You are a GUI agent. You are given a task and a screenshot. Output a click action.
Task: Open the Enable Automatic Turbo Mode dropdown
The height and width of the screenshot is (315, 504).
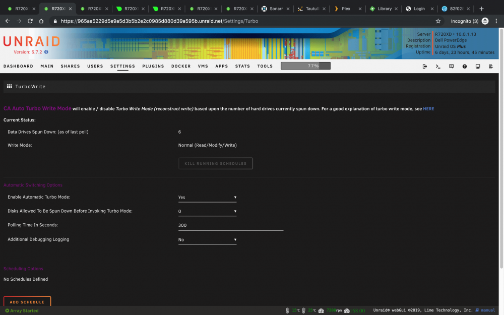click(x=207, y=198)
